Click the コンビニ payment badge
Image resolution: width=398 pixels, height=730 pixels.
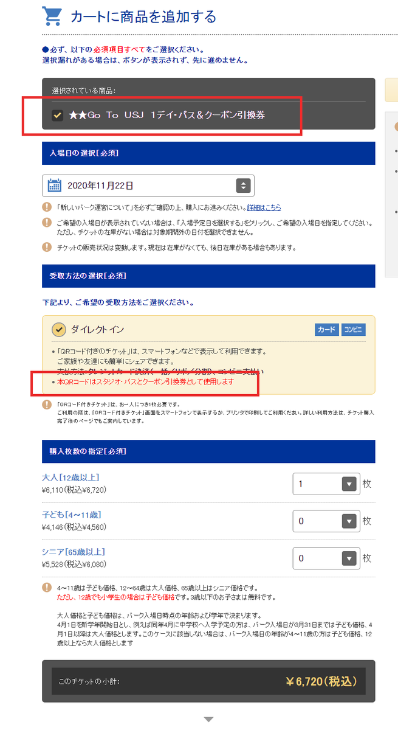353,330
